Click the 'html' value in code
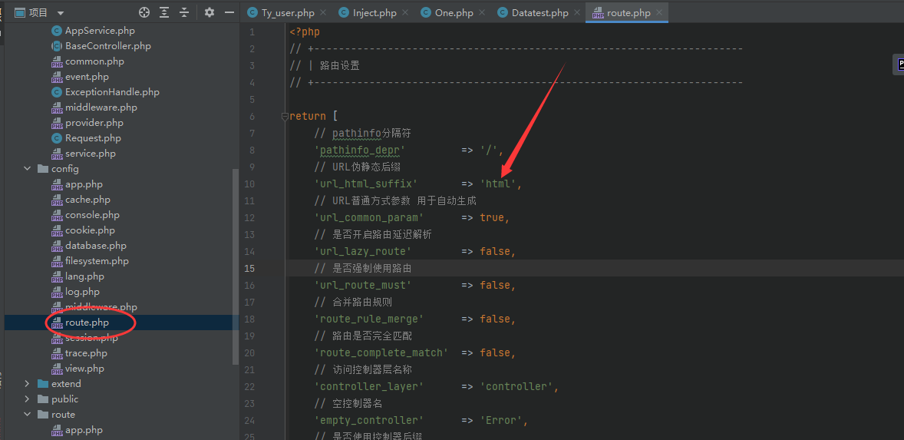 [x=498, y=184]
